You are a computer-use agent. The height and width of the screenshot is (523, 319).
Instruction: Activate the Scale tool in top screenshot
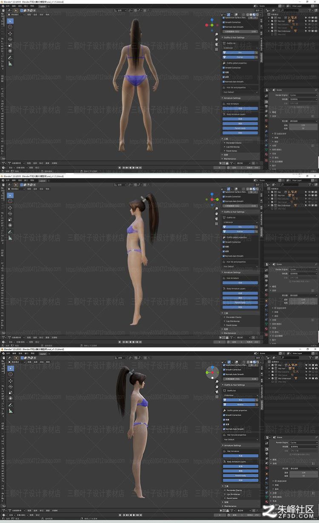coord(10,45)
